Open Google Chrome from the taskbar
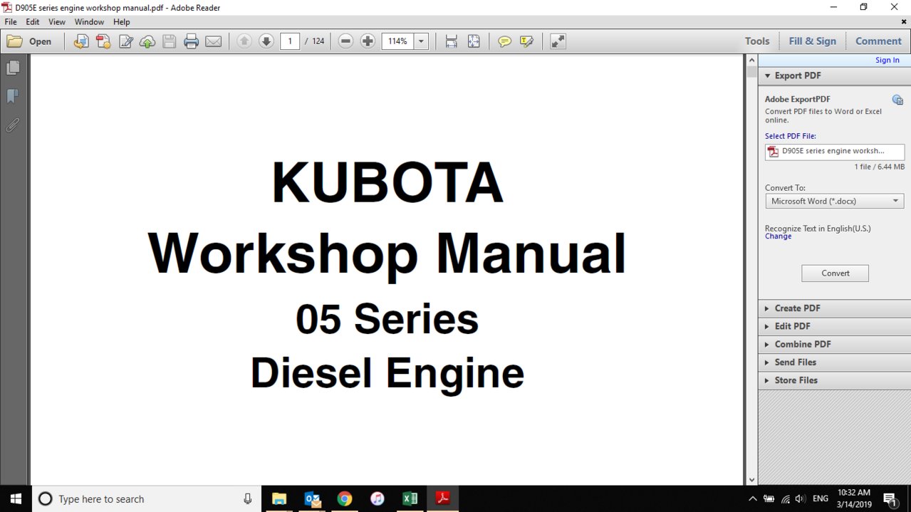The image size is (911, 512). tap(345, 498)
